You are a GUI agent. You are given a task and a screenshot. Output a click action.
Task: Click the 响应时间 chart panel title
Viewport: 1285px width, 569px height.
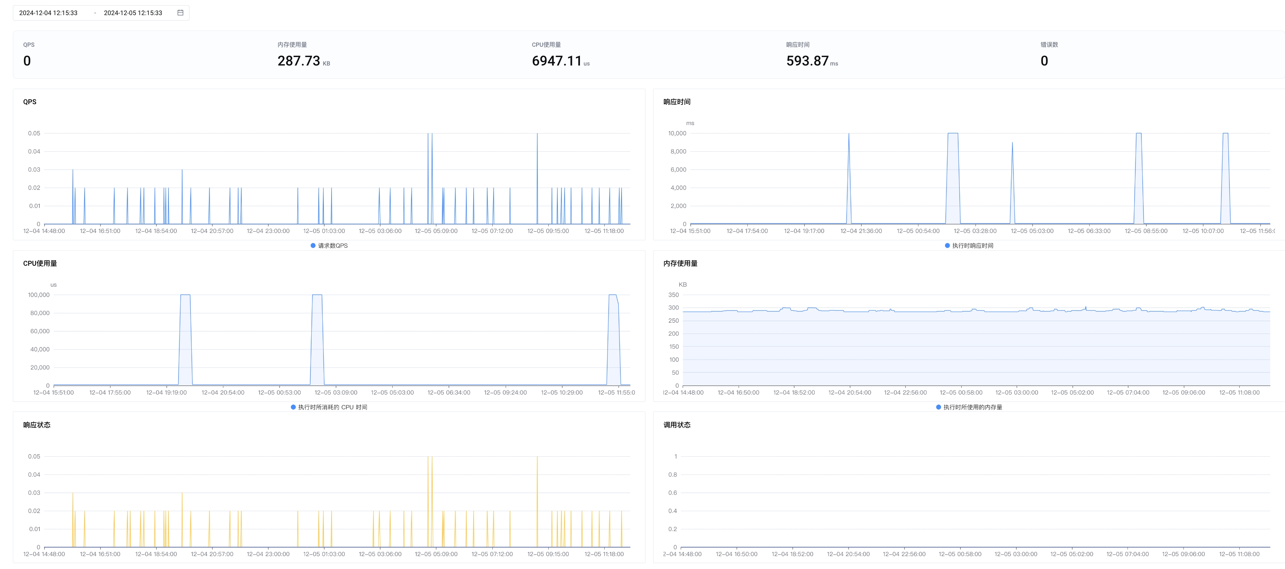coord(677,102)
